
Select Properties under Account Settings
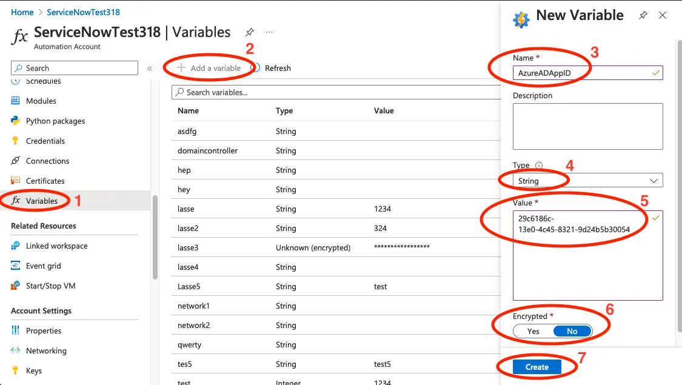[x=42, y=330]
